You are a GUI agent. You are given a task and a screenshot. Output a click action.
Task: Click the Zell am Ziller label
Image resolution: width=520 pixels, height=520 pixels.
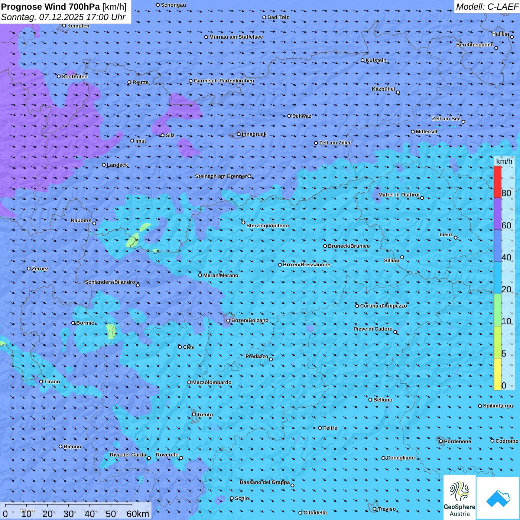pyautogui.click(x=335, y=143)
